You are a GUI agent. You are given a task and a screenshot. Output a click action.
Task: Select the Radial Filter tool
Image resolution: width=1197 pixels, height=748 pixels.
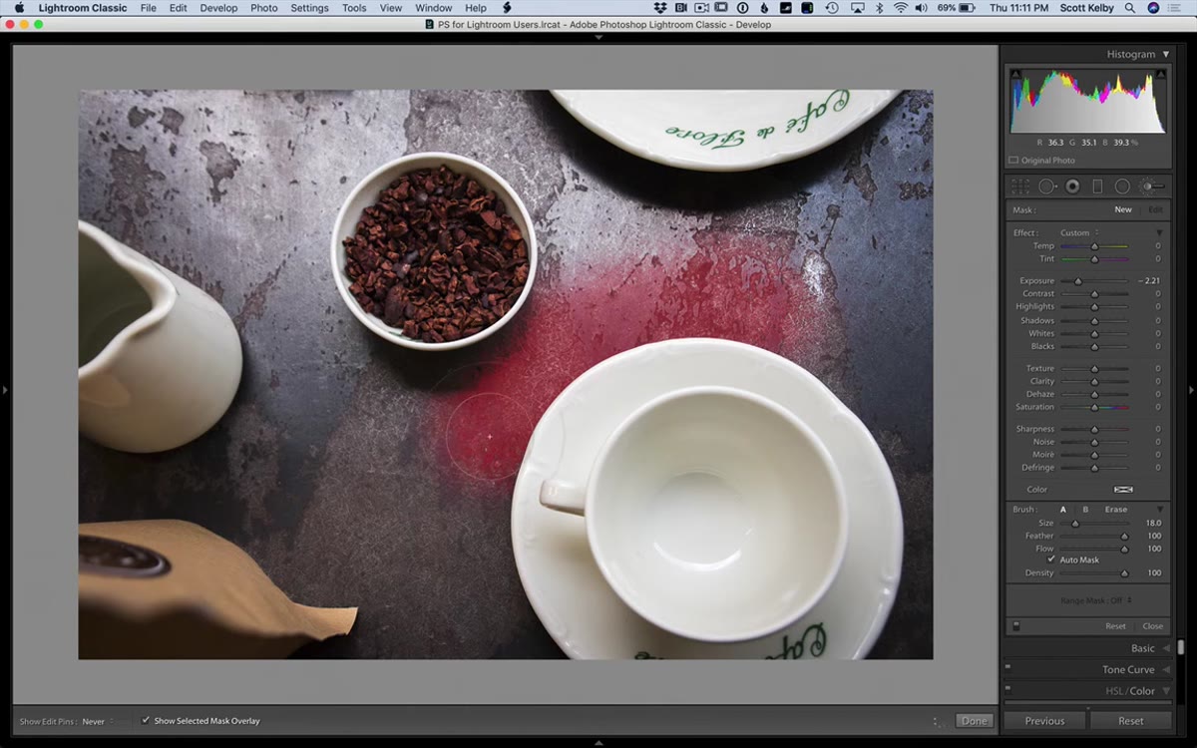tap(1122, 187)
